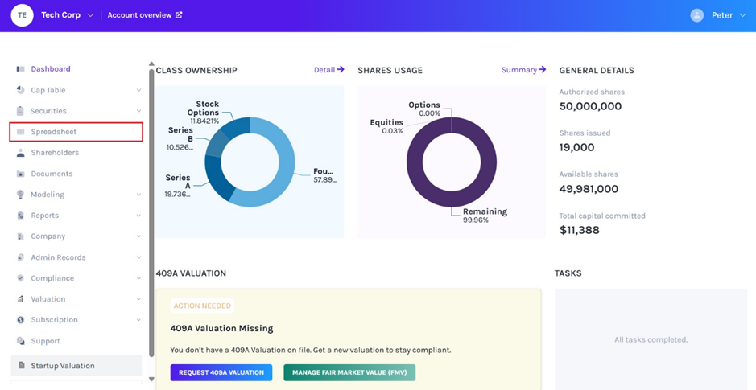Screen dimensions: 756x390
Task: Click the Subscription dollar icon
Action: point(20,320)
